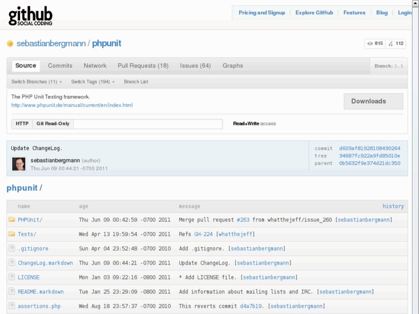This screenshot has width=419, height=314.
Task: Click the watchers eye icon showing 815
Action: [371, 44]
